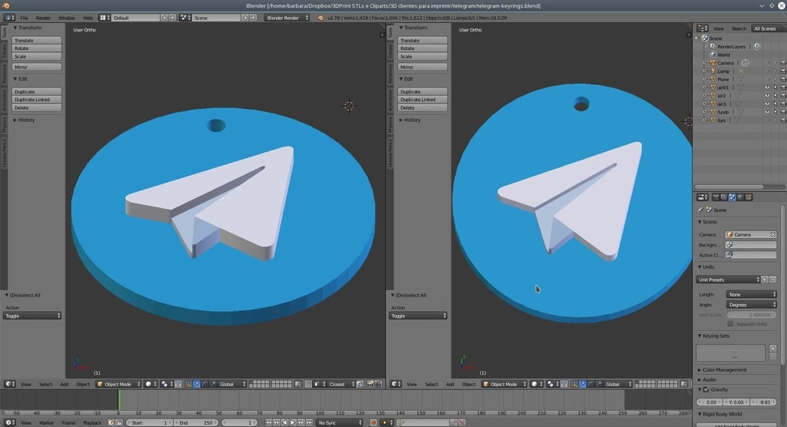
Task: Open the Help menu
Action: [x=88, y=18]
